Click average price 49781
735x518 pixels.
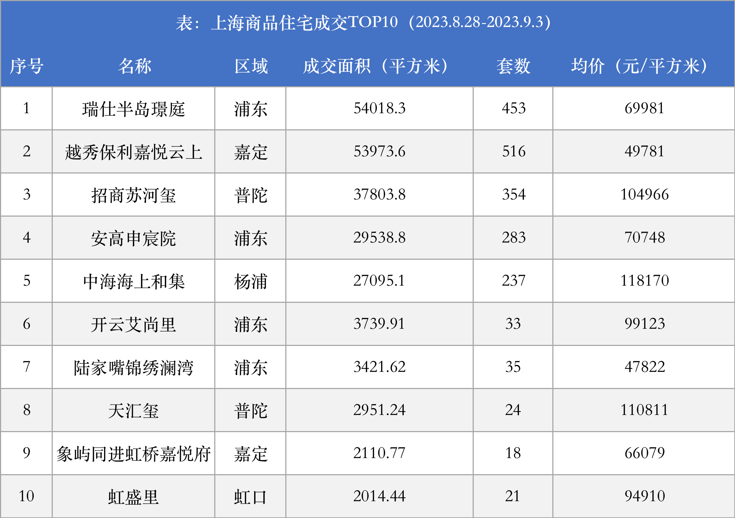tap(645, 151)
